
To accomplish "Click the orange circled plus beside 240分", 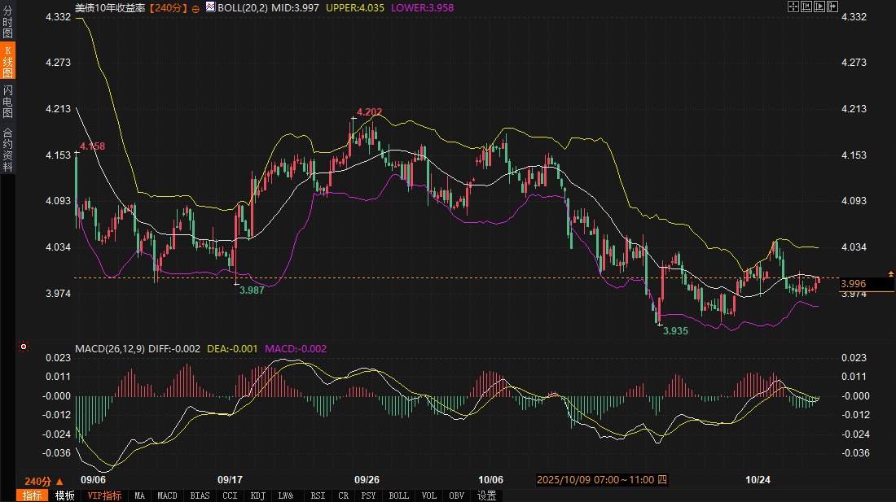I will [x=195, y=7].
